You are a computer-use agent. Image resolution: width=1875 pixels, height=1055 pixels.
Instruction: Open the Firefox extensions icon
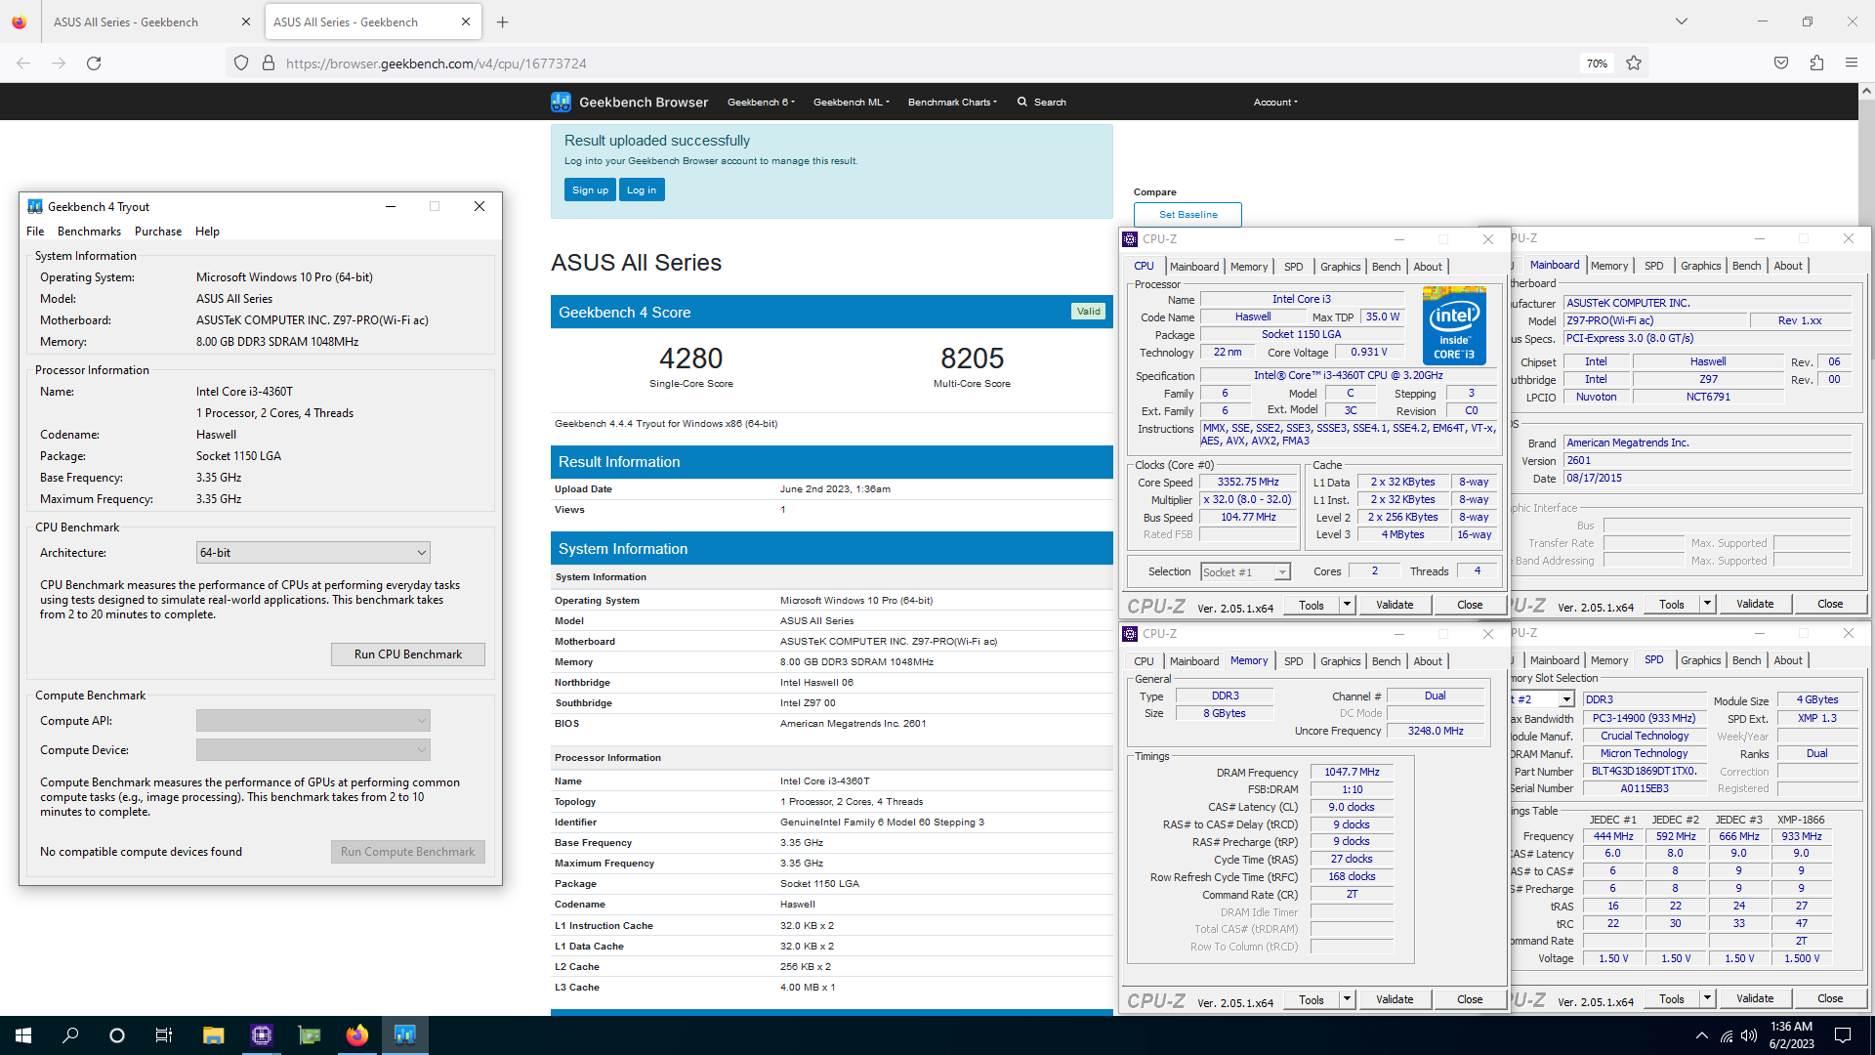[1816, 63]
